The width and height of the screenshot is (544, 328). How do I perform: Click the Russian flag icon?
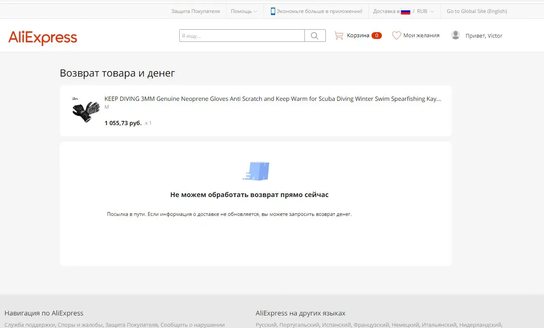click(x=405, y=12)
